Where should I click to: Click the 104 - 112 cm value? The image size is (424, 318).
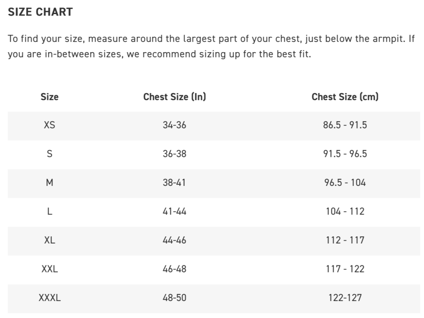coord(345,211)
